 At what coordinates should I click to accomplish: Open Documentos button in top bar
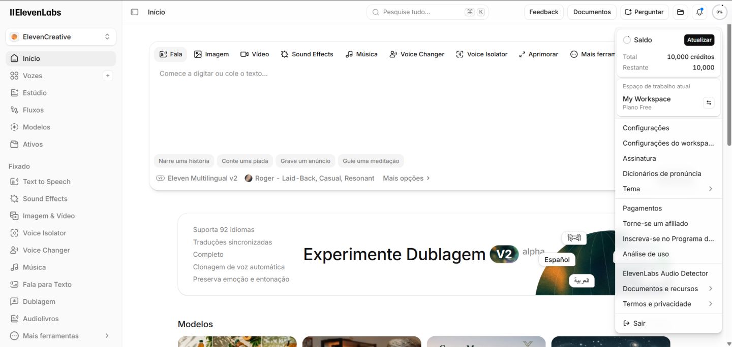click(592, 12)
